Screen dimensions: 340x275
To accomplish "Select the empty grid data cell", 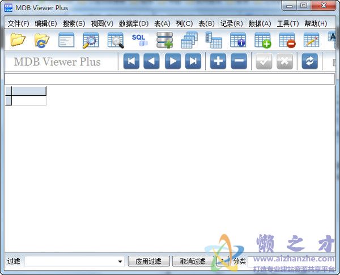I will (29, 100).
